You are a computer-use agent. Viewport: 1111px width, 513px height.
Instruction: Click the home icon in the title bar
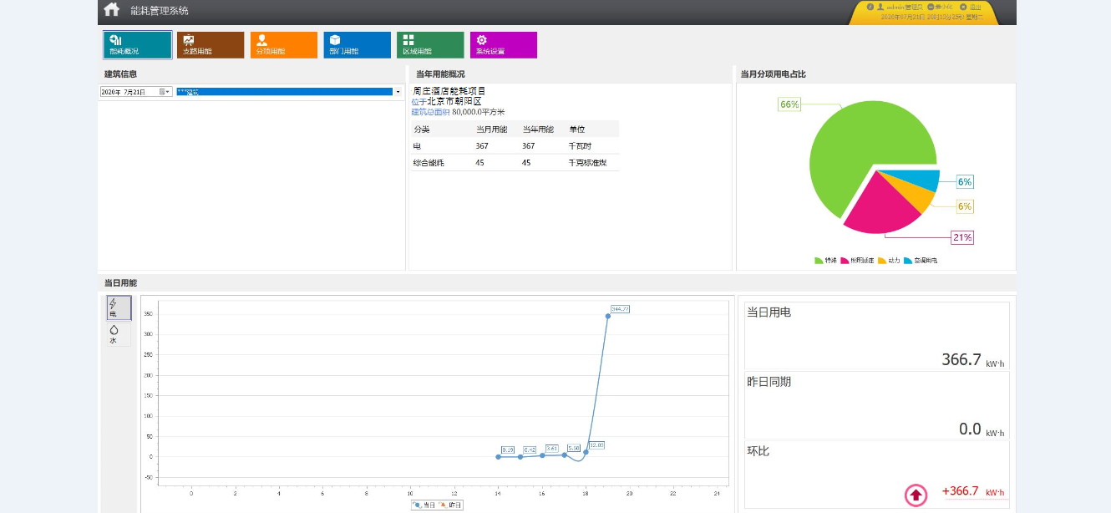point(112,10)
